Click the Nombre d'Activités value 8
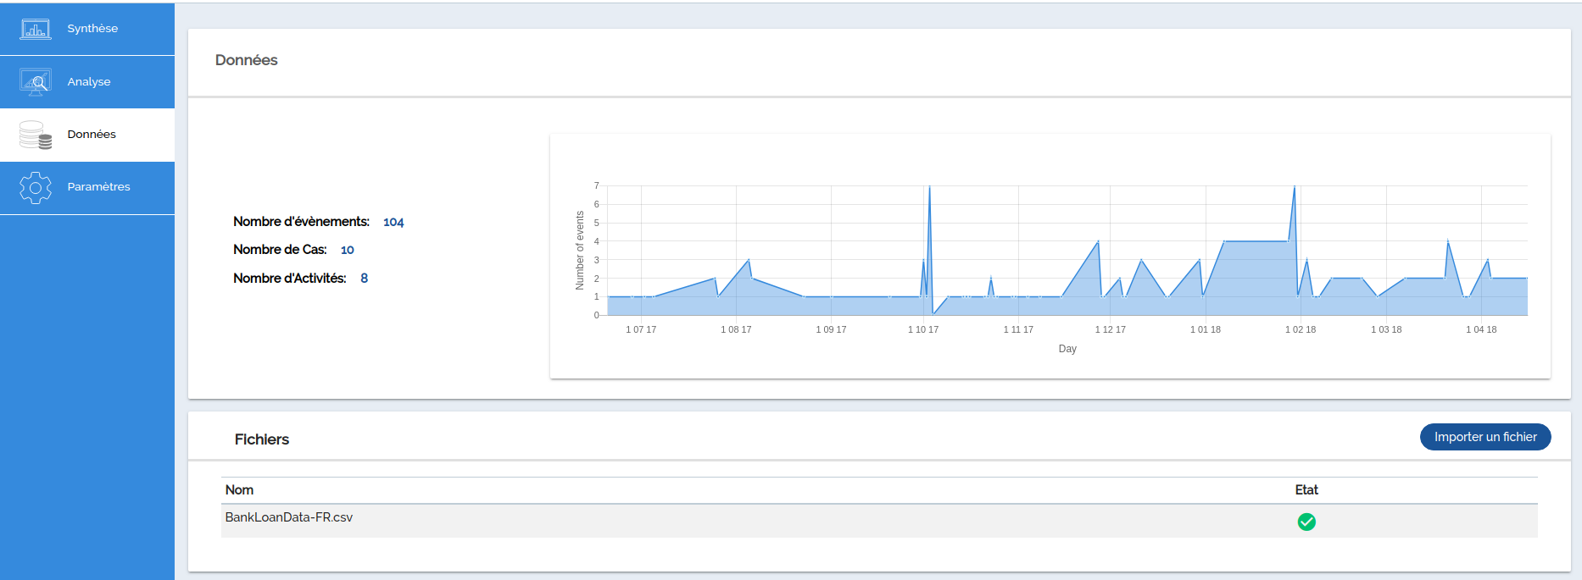 [364, 279]
